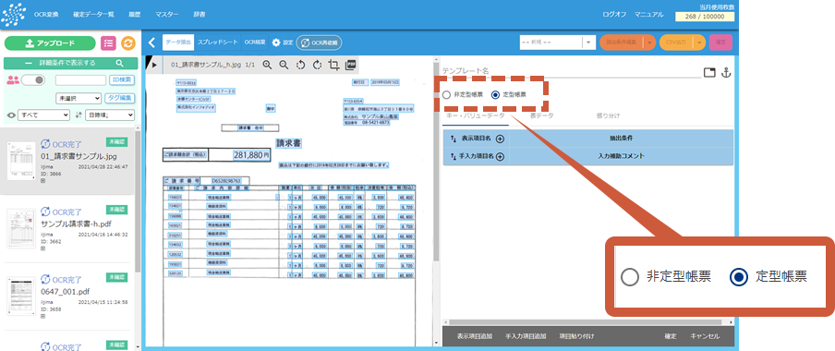Viewport: 835px width, 351px height.
Task: Add item with plus beside 表示項目名
Action: 500,139
